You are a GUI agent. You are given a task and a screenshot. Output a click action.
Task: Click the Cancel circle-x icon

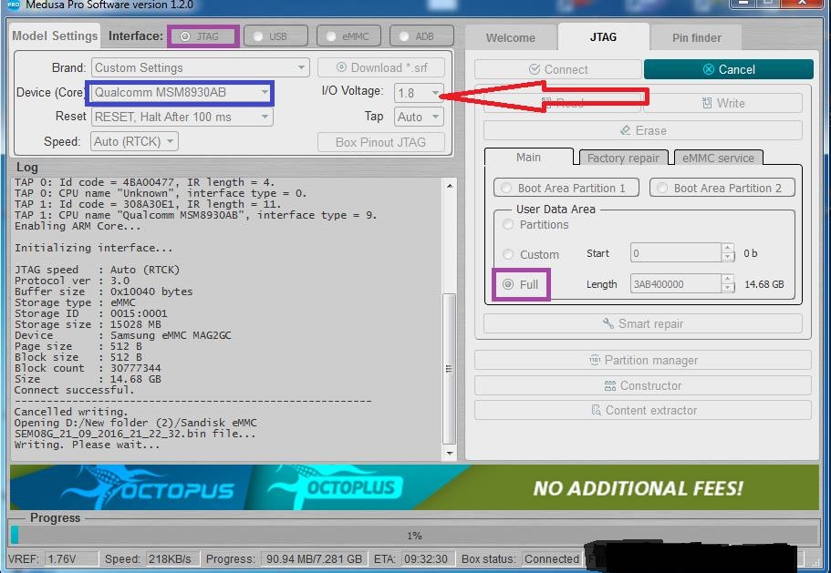point(708,69)
